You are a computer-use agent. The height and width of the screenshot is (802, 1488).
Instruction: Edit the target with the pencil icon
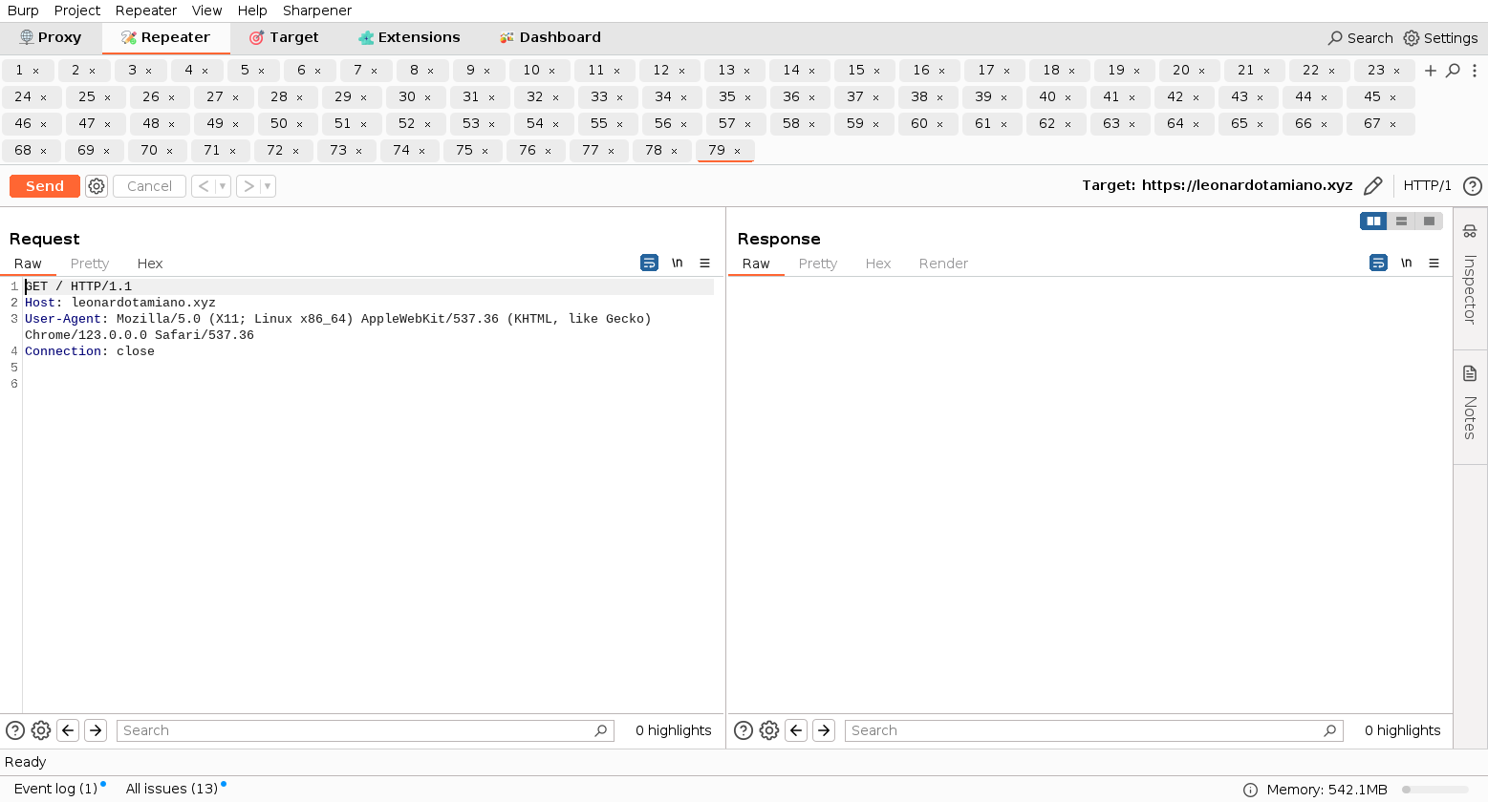[1373, 186]
